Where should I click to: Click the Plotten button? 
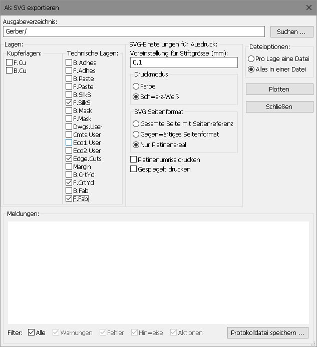tap(279, 89)
